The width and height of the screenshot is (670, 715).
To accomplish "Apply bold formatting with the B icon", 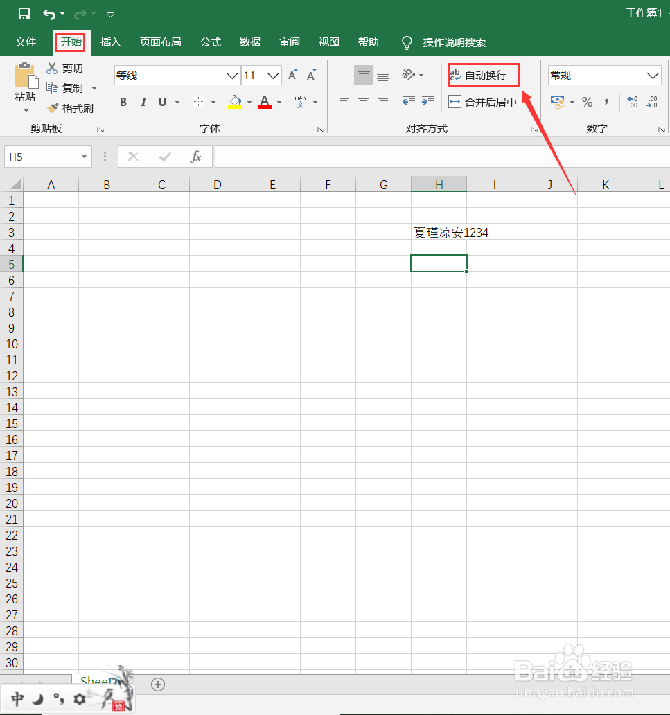I will click(123, 102).
